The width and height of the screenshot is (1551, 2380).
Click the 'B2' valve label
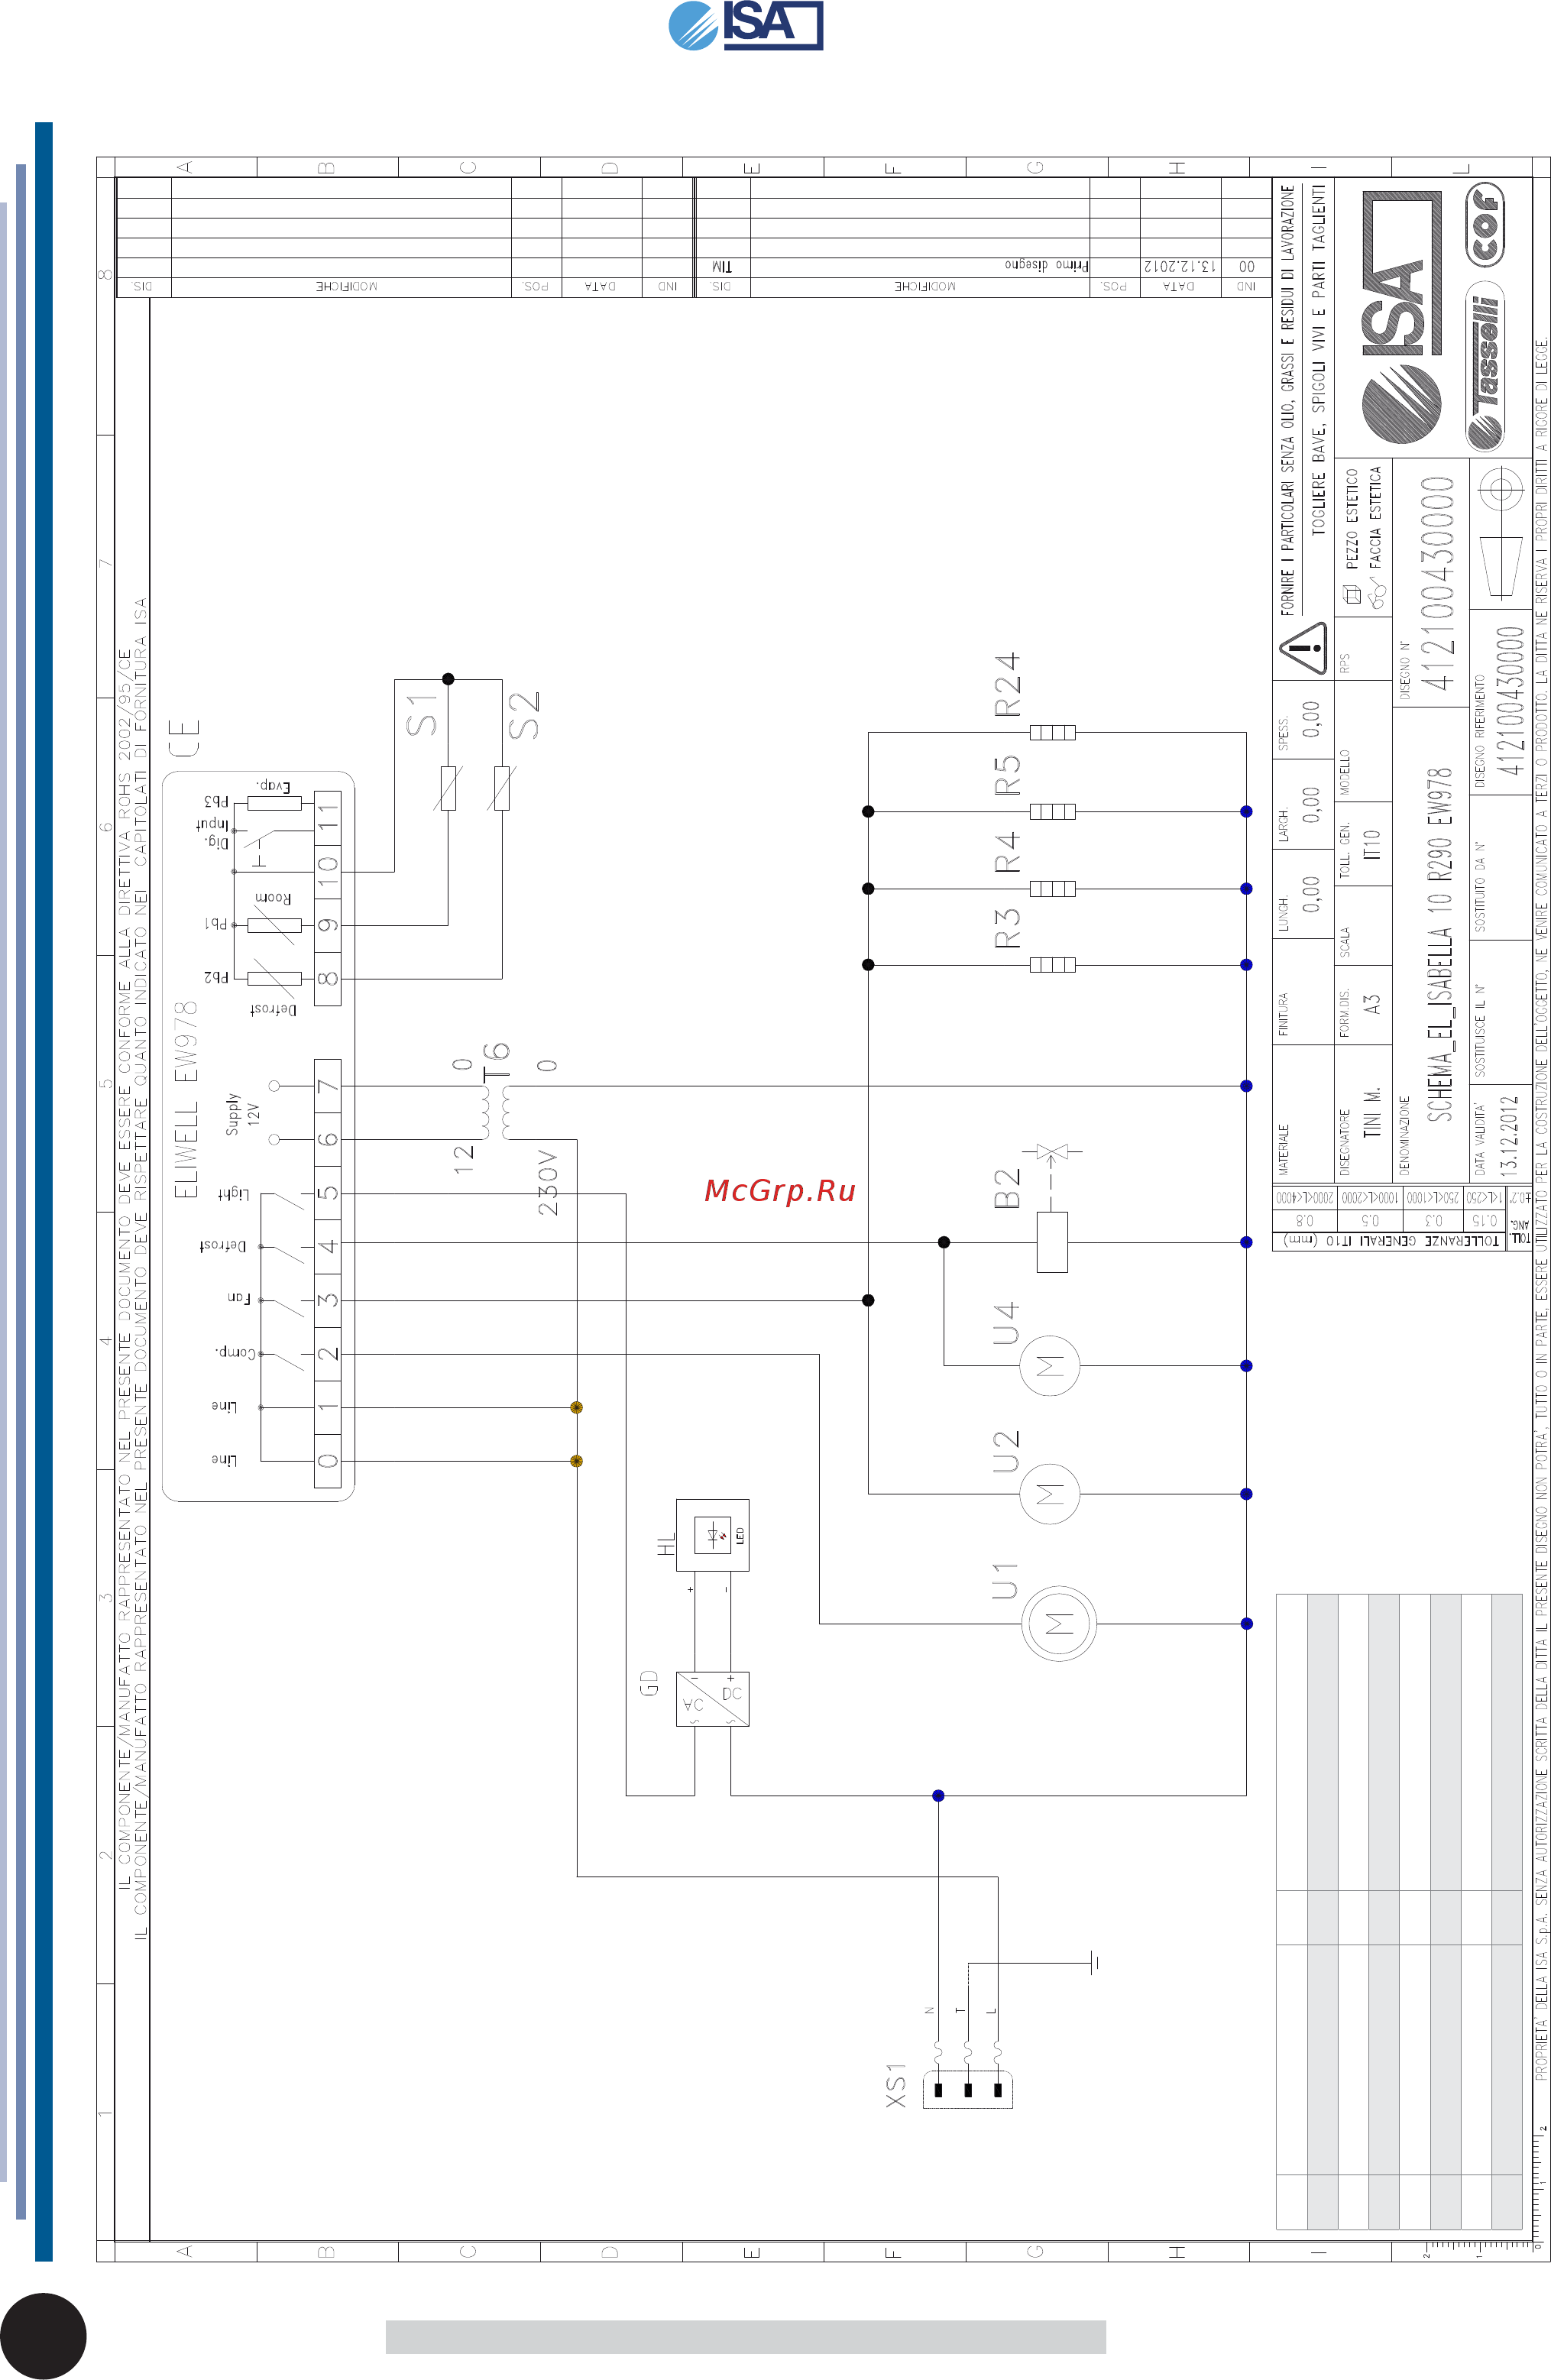point(1006,1188)
